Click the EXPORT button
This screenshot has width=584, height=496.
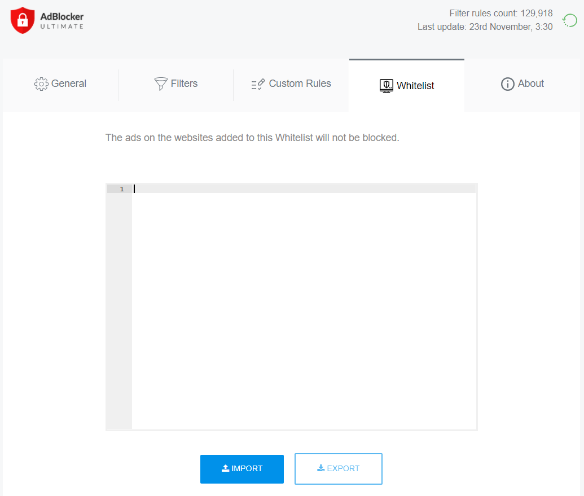tap(338, 468)
